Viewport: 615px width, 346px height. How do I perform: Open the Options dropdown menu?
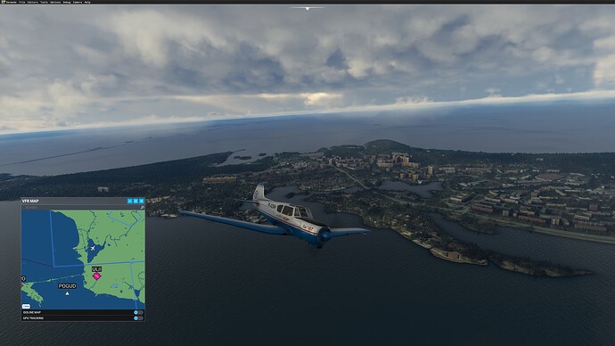[x=55, y=2]
